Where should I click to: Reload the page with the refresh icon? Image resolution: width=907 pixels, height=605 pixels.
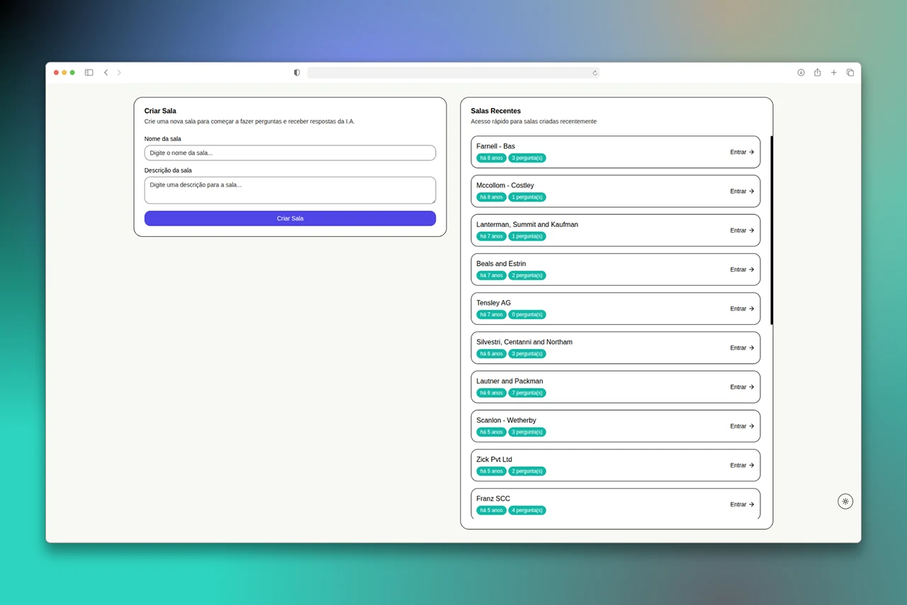(x=595, y=72)
